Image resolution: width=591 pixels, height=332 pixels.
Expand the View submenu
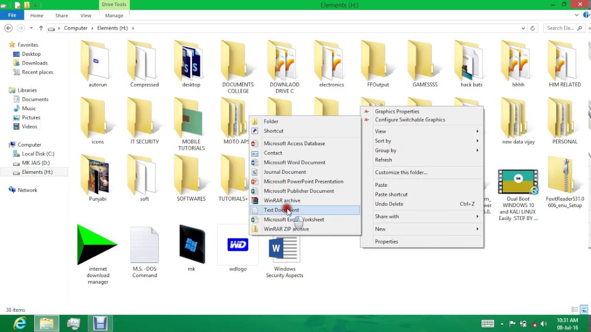click(422, 131)
